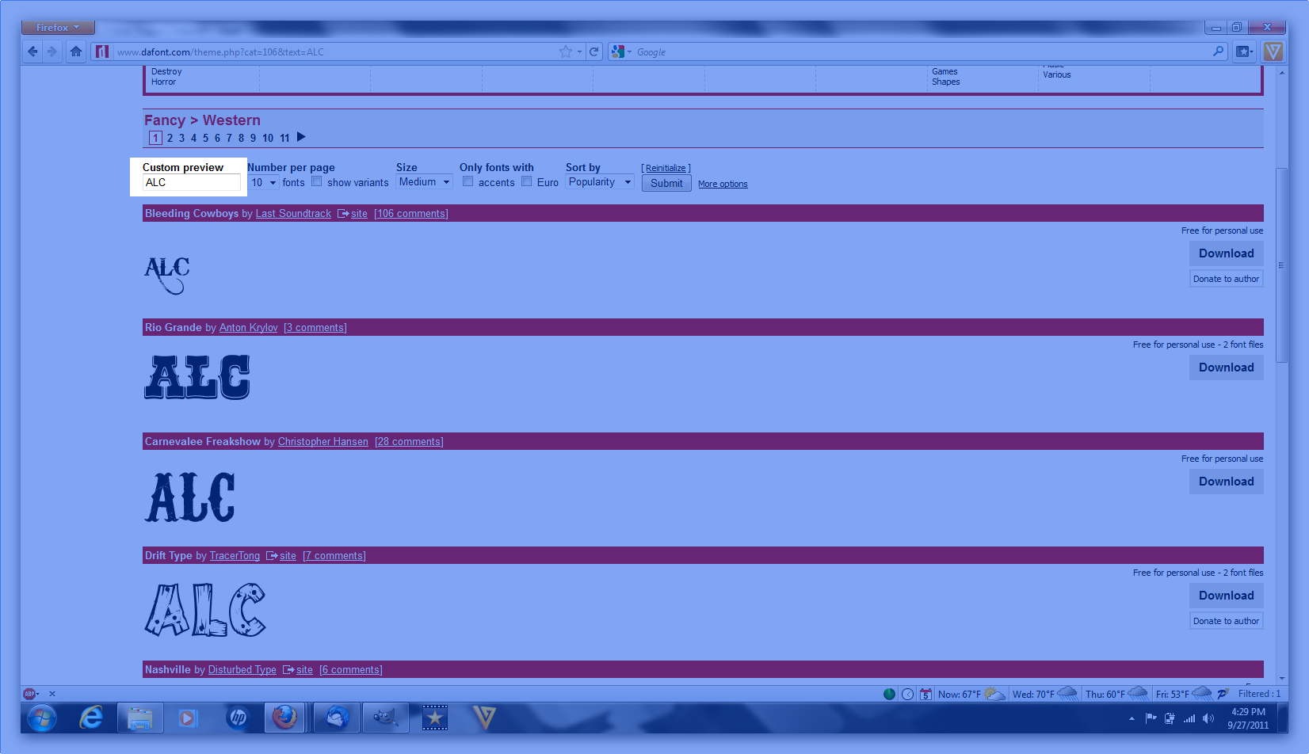Download the Bleeding Cowboys font
The height and width of the screenshot is (754, 1309).
pos(1227,253)
